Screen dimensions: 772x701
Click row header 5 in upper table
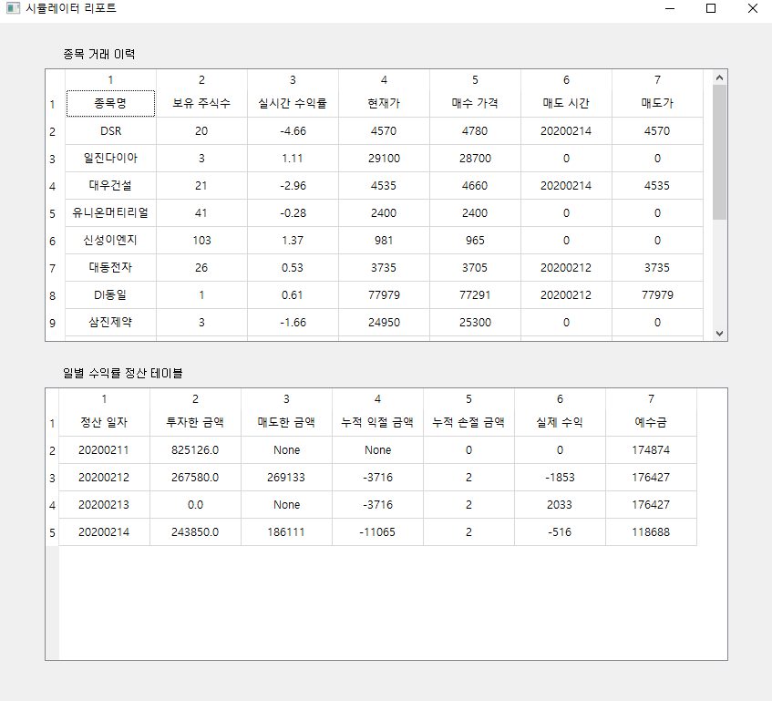[x=55, y=213]
